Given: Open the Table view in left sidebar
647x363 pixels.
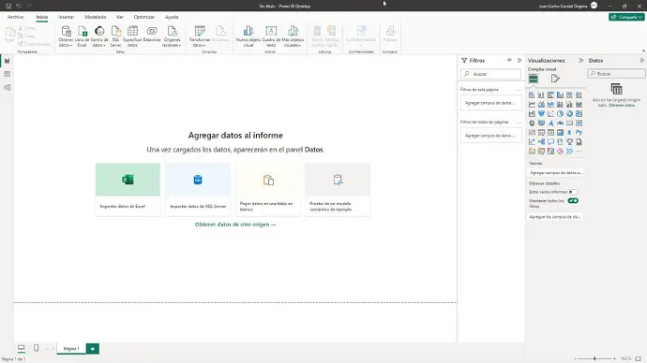Looking at the screenshot, I should coord(7,74).
